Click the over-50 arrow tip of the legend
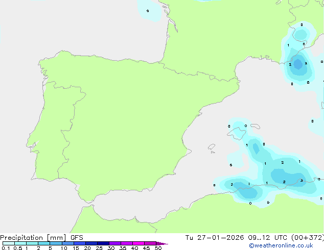 (x=162, y=243)
